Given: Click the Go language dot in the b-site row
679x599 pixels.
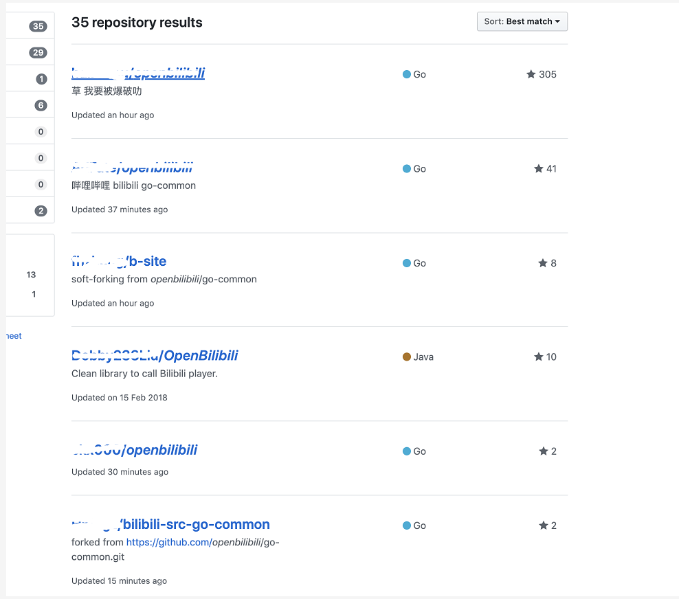Looking at the screenshot, I should click(407, 263).
